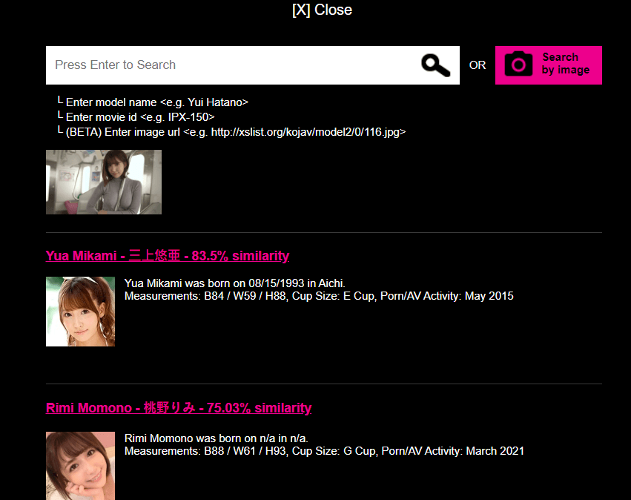Click the magnifying glass search icon

435,65
